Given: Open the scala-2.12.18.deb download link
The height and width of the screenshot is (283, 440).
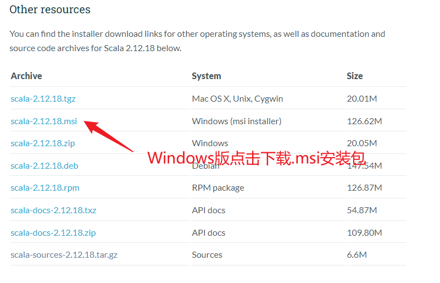Looking at the screenshot, I should point(44,166).
